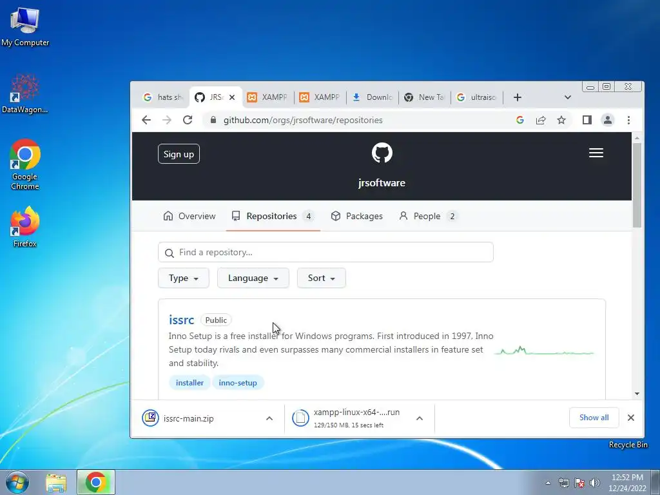
Task: Open volume control in system tray
Action: [x=595, y=483]
